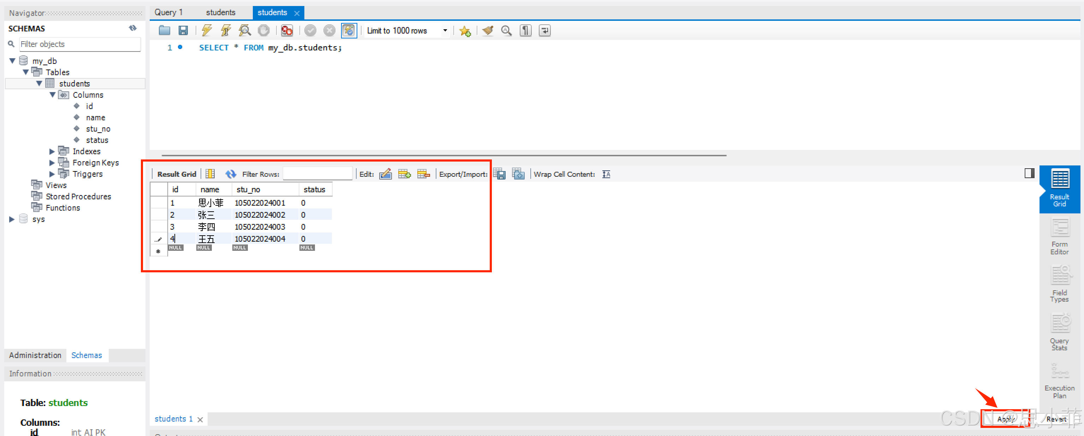Click the Filter objects search field
1084x436 pixels.
(79, 44)
